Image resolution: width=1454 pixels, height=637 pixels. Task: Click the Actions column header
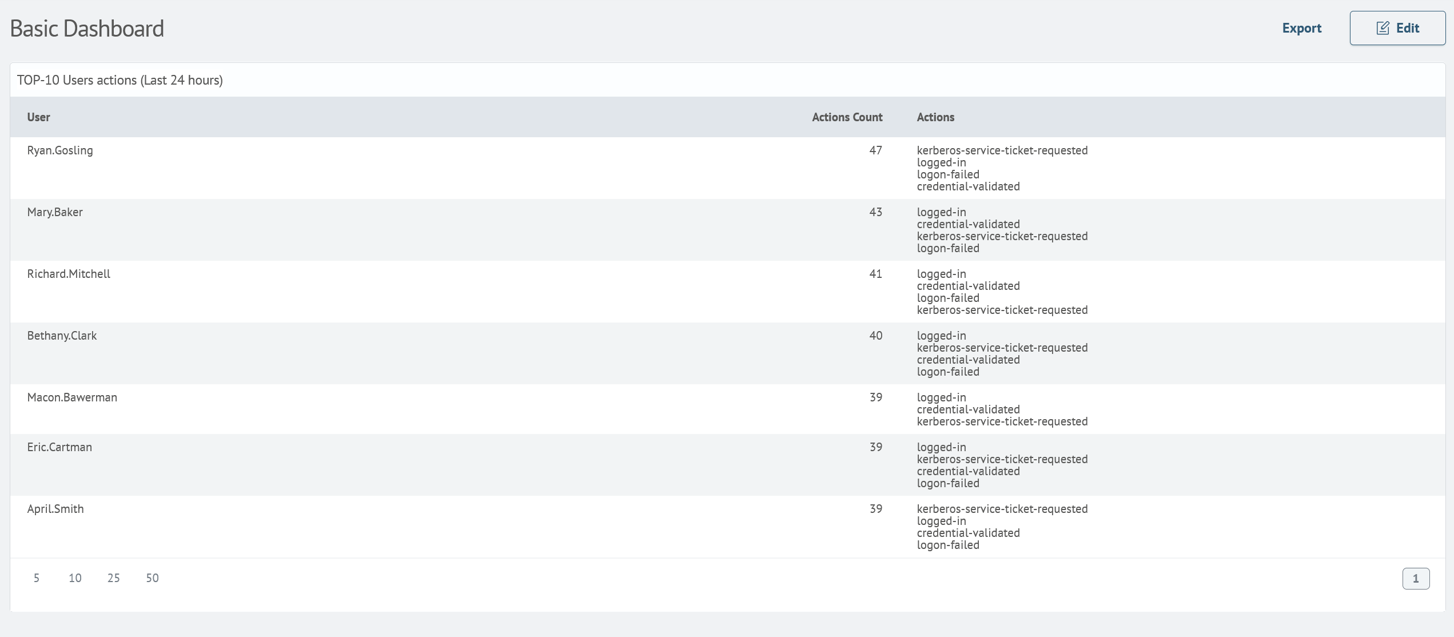[x=935, y=117]
